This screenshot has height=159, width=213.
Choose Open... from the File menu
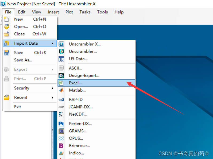coord(30,27)
